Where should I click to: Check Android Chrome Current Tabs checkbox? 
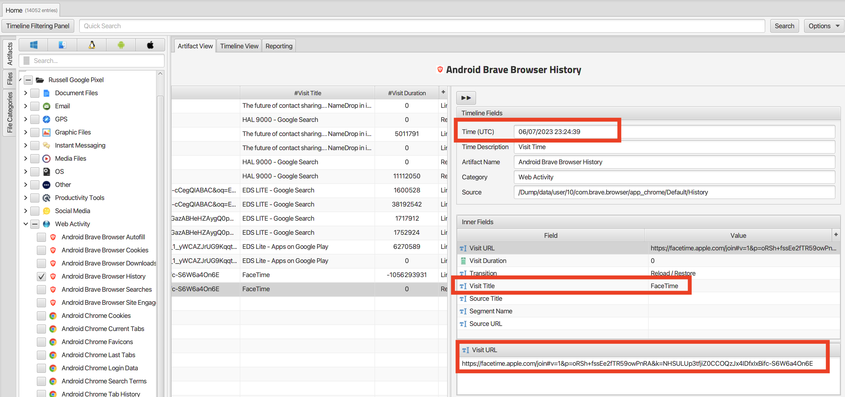tap(41, 329)
